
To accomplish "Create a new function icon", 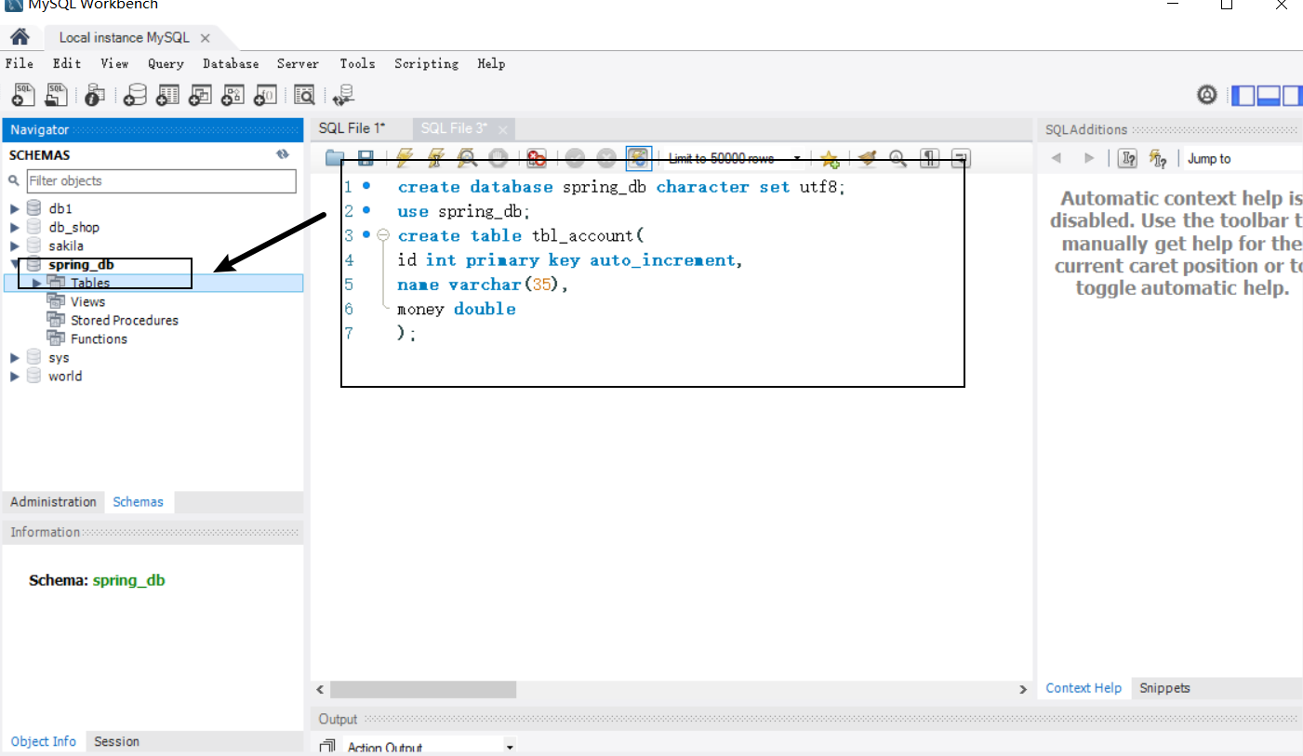I will point(265,94).
